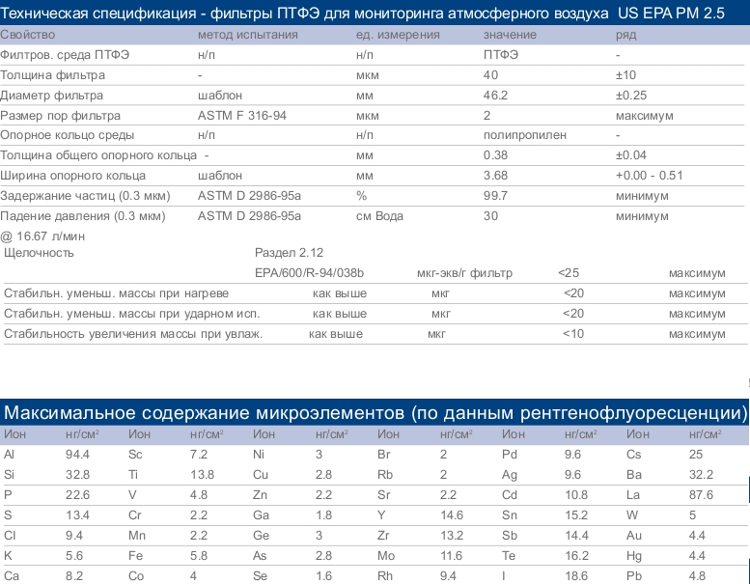Screen dimensions: 750x584
Task: Select the value '1.8' for Ga
Action: [323, 515]
